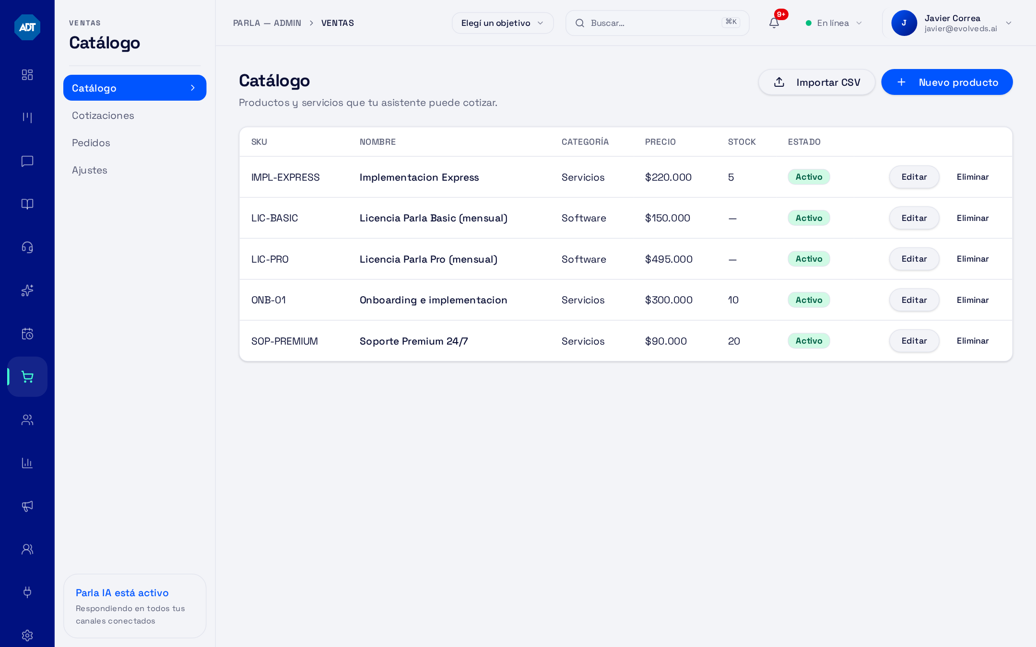Click the PRECIO column header

(660, 142)
